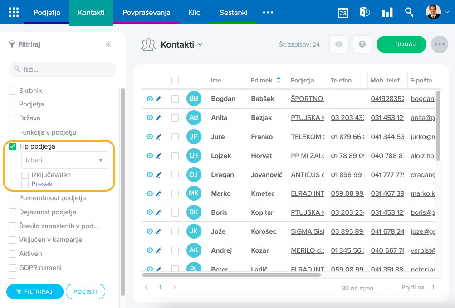Open the Izberi dropdown
Screen dimensions: 455x308
[x=65, y=160]
